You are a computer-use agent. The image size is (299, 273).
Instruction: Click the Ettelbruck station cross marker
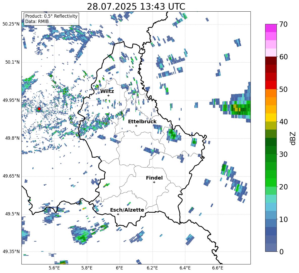click(136, 126)
